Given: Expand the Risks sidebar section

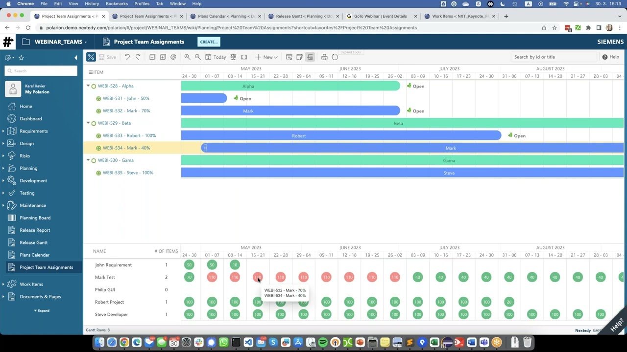Looking at the screenshot, I should 3,156.
